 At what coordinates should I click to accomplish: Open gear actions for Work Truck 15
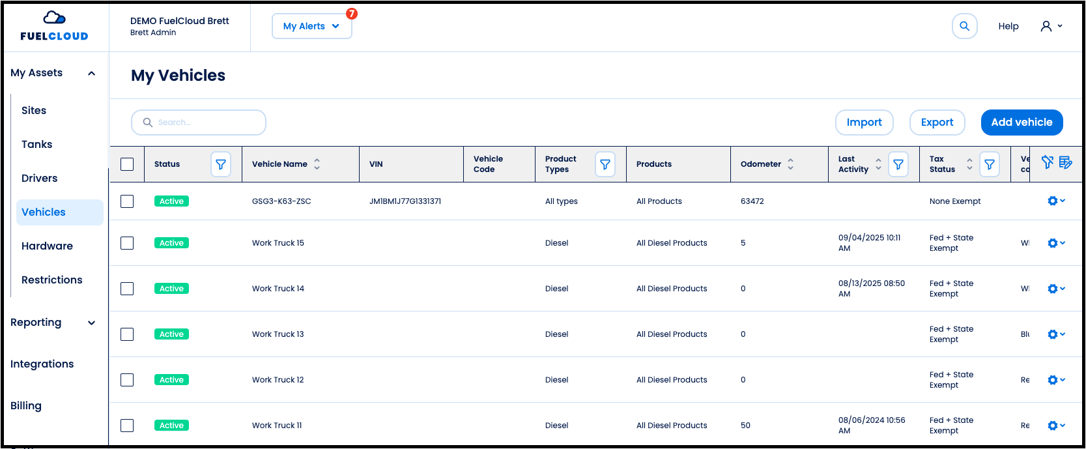[x=1055, y=243]
